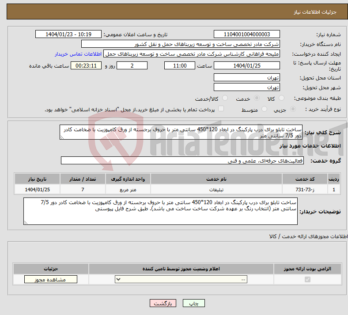Click the deadline time field 11:00
This screenshot has width=348, height=315.
point(180,65)
